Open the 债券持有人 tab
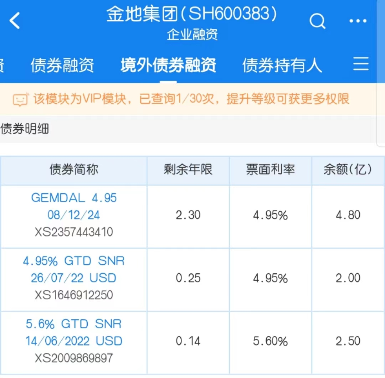The height and width of the screenshot is (378, 385). click(282, 65)
